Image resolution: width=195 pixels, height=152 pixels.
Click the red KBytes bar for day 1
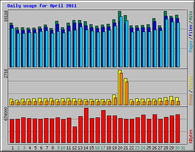tap(12, 131)
